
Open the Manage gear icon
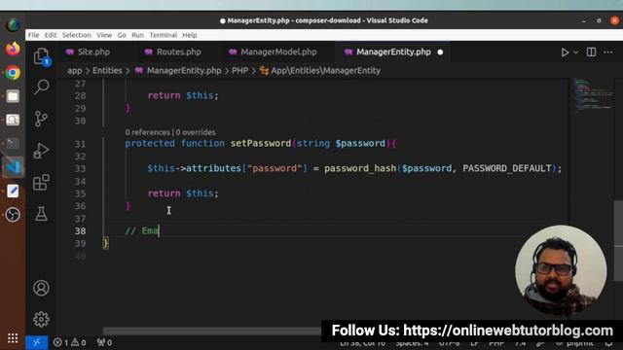[x=41, y=319]
